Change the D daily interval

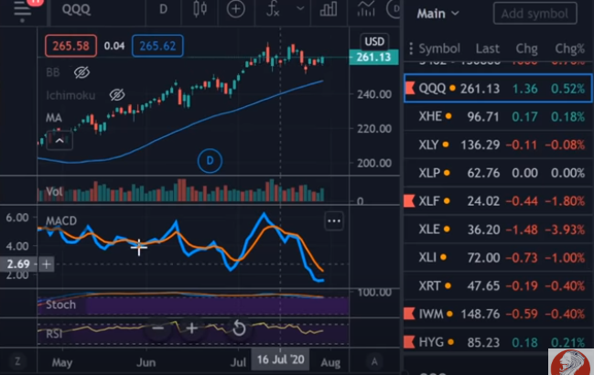pyautogui.click(x=163, y=9)
